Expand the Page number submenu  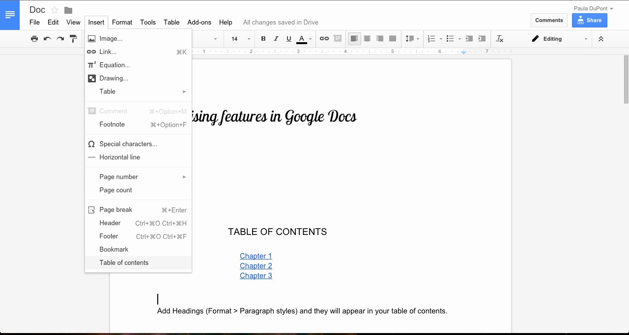pos(138,177)
